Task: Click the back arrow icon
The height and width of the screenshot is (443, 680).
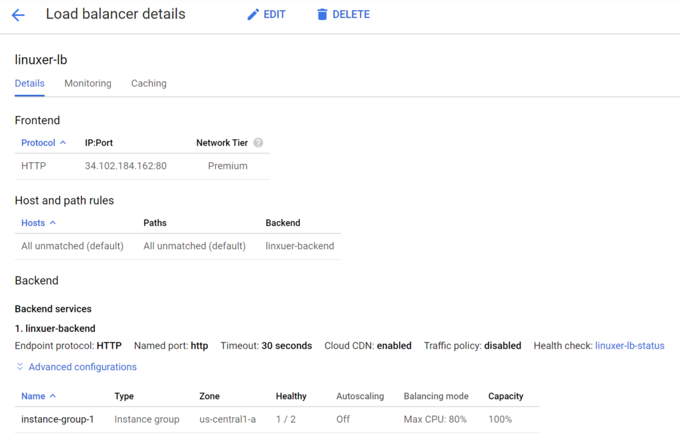Action: point(18,15)
